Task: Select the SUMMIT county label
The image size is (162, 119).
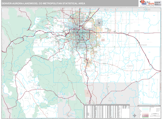Action: point(12,48)
